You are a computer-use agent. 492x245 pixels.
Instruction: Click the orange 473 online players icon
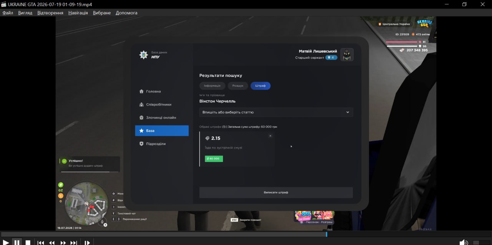[x=413, y=34]
